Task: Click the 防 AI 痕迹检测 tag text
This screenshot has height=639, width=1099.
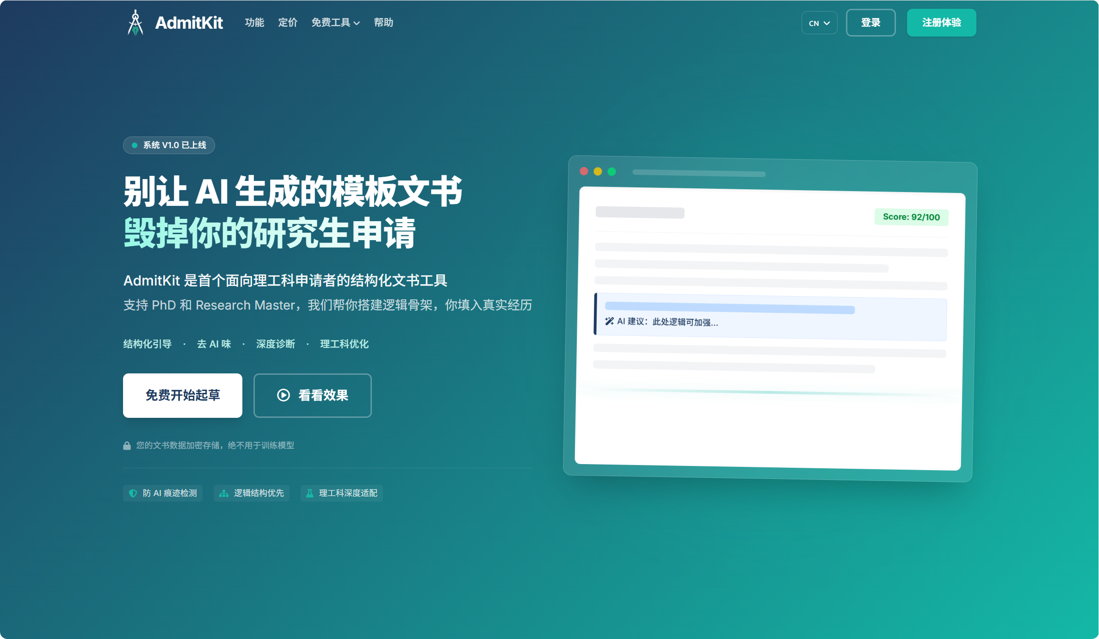Action: [170, 493]
